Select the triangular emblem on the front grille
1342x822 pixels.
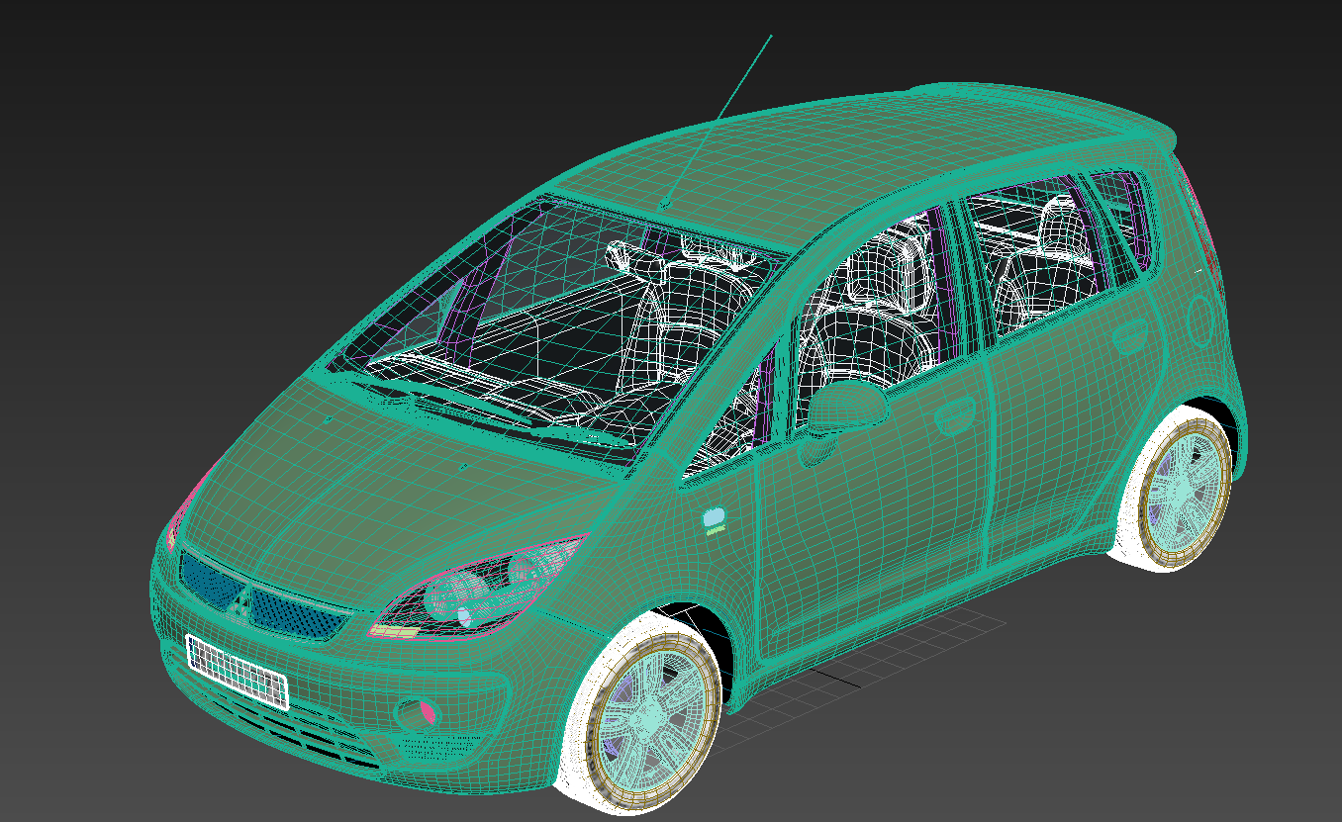[x=241, y=603]
